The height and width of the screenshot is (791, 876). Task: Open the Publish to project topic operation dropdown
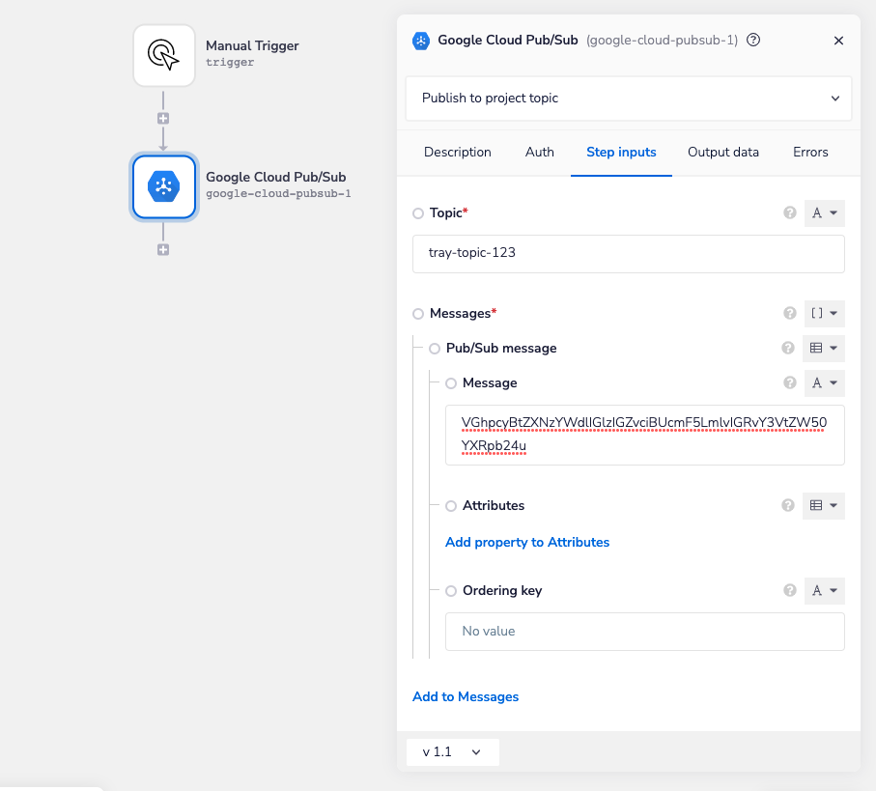(x=629, y=99)
